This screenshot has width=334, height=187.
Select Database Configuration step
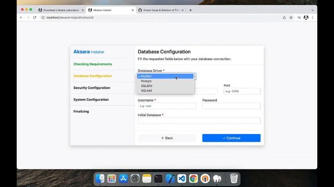pos(92,76)
